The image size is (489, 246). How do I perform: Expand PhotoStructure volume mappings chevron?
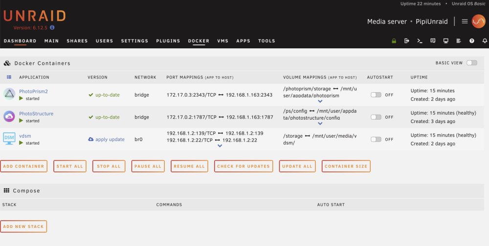(320, 123)
